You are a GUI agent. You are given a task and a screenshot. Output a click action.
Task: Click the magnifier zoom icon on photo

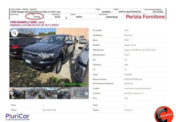coord(15,33)
